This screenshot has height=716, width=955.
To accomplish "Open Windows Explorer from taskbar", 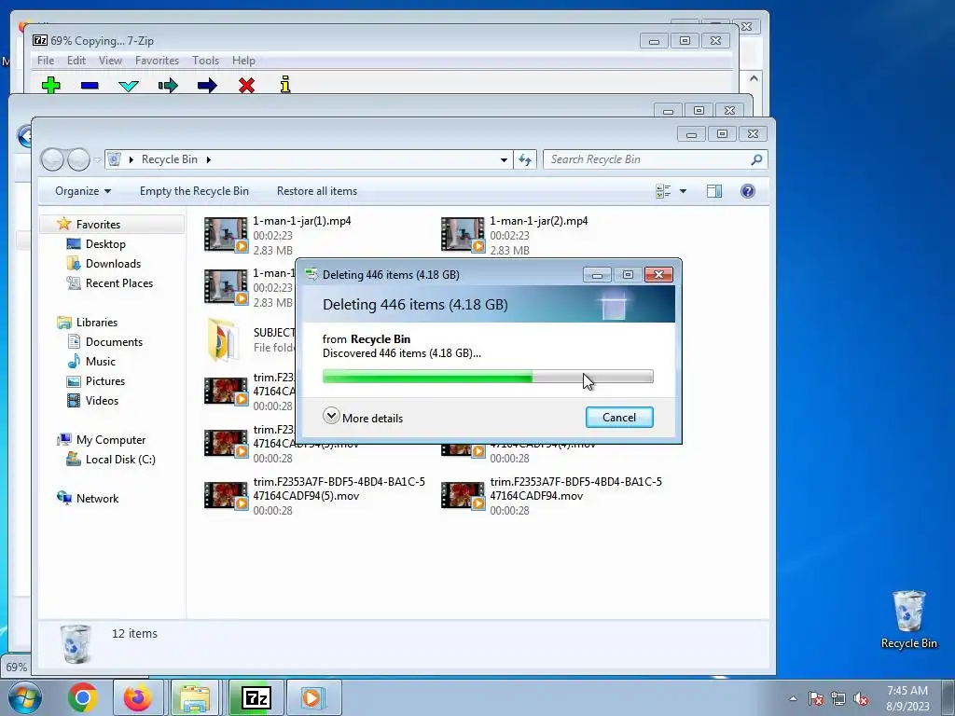I will pos(194,697).
